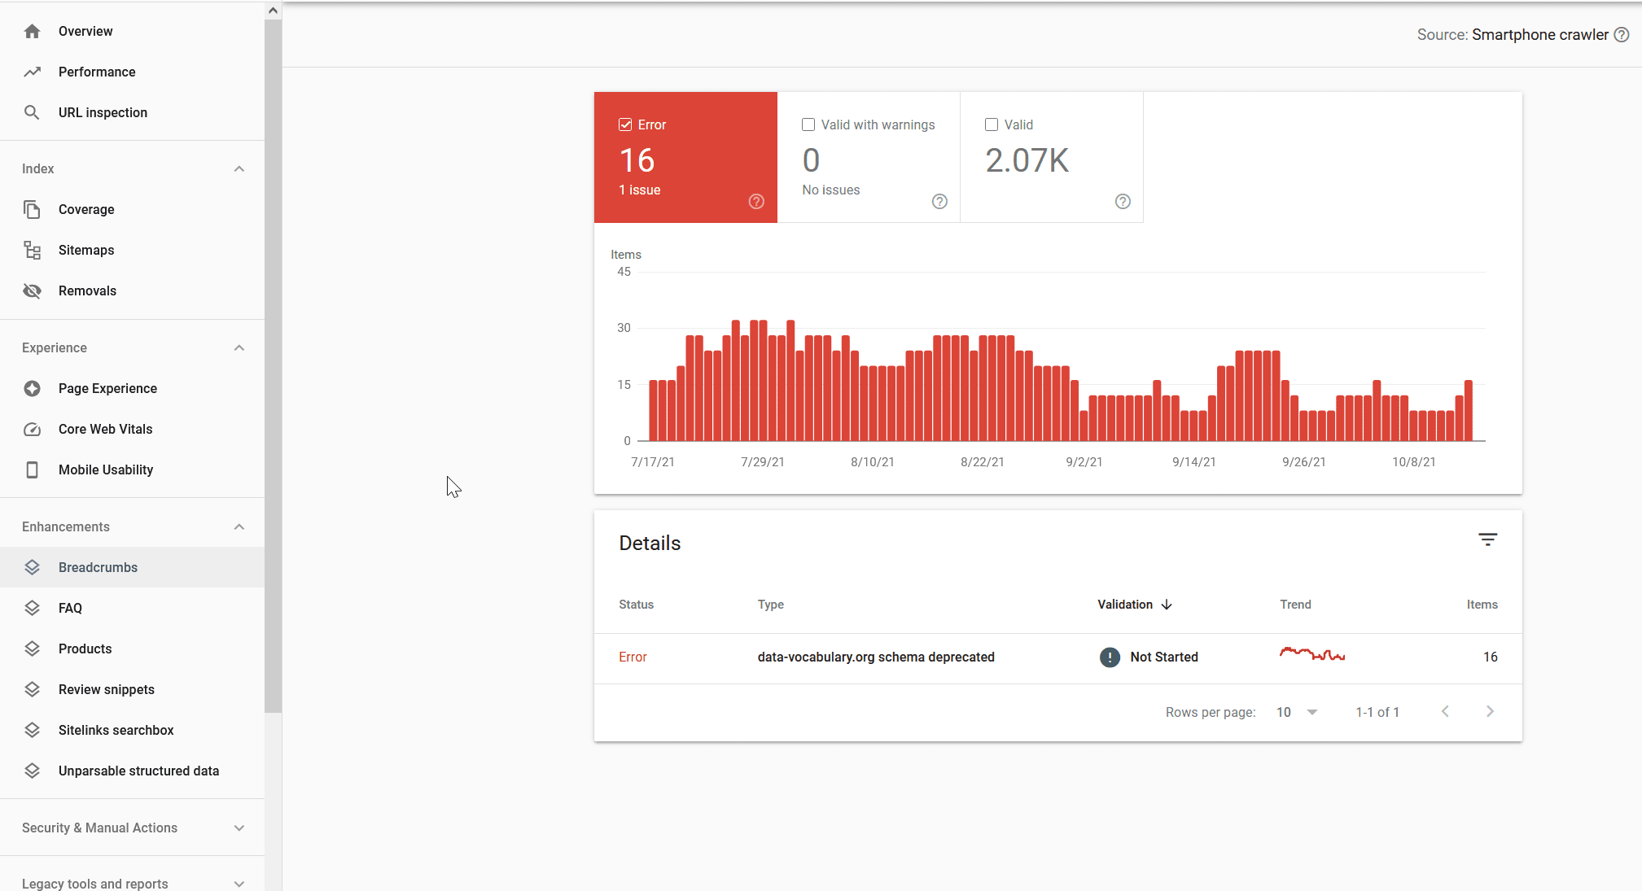Toggle the Valid checkbox filter
The height and width of the screenshot is (891, 1642).
coord(991,124)
